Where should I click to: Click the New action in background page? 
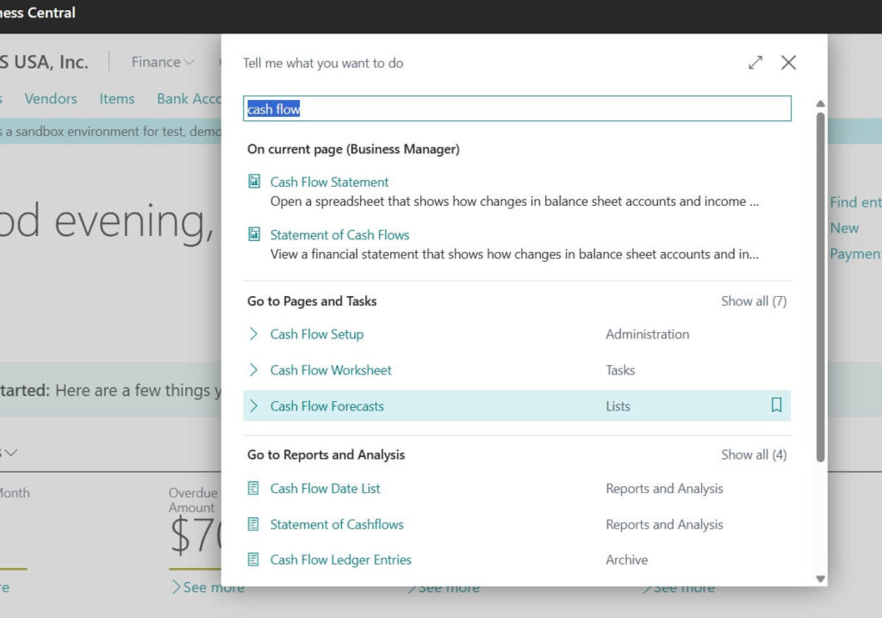pos(844,228)
